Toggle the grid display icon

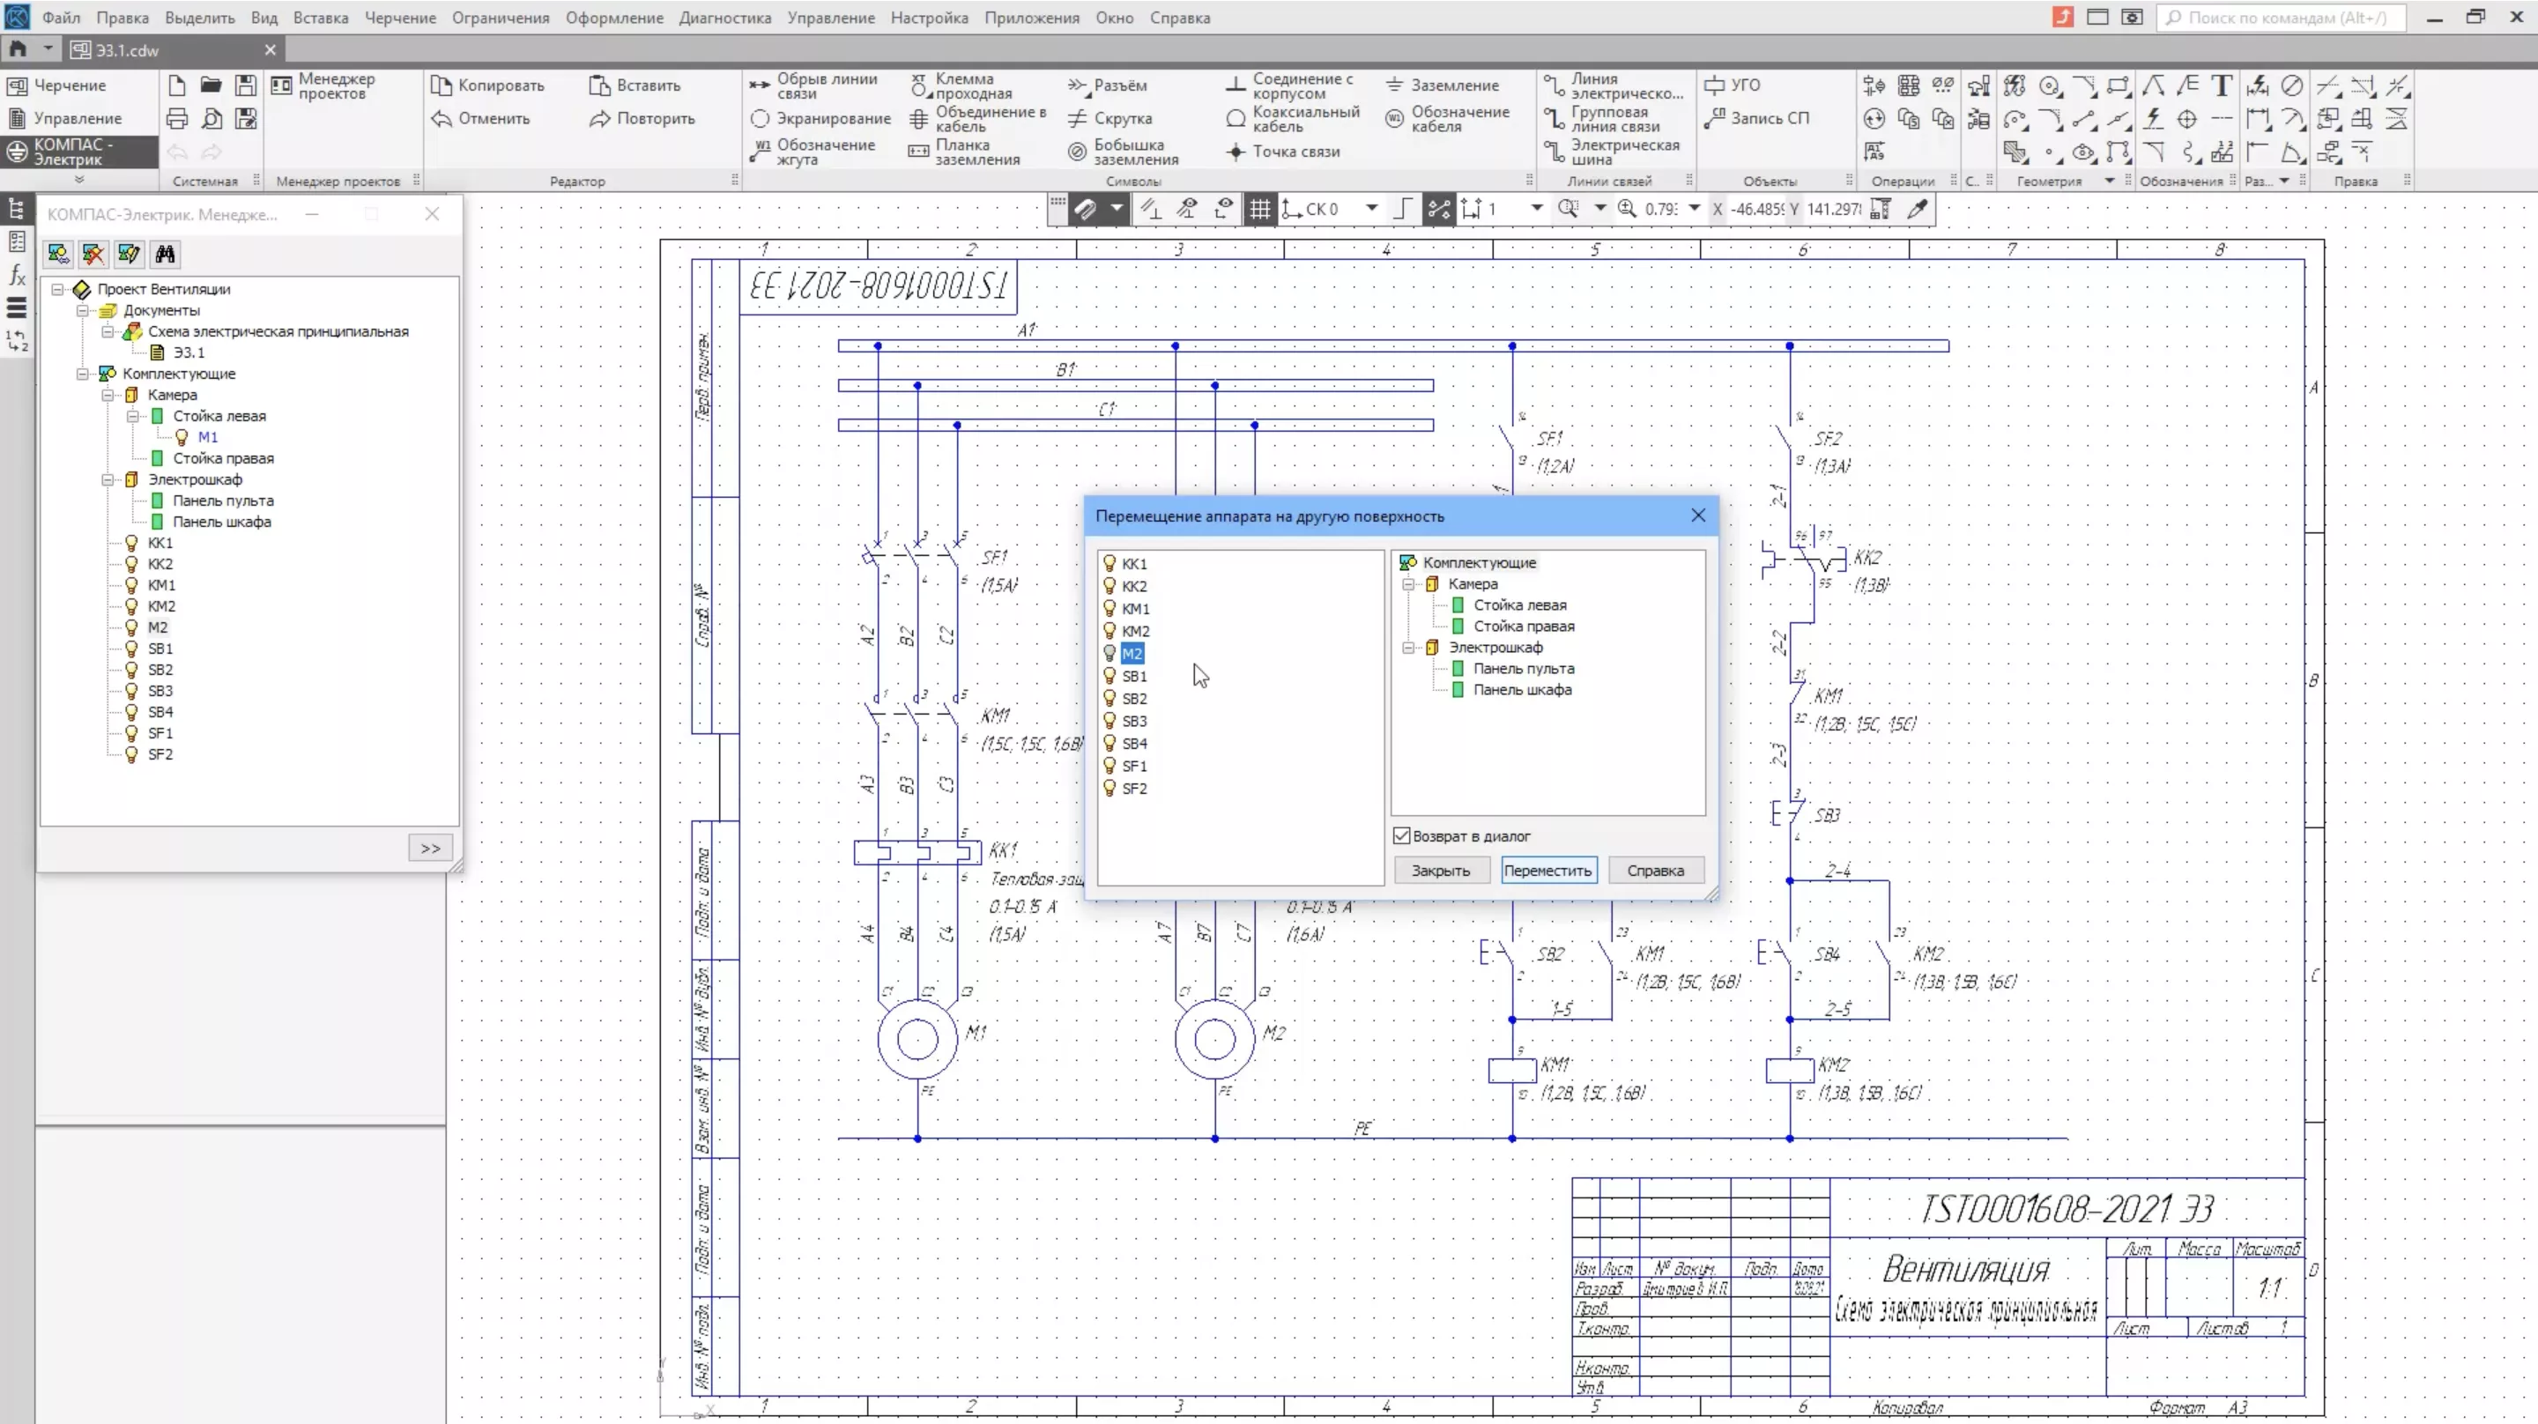pyautogui.click(x=1259, y=209)
